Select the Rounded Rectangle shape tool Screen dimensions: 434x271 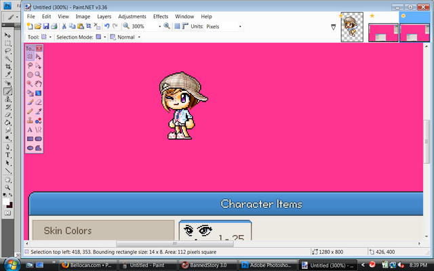[39, 139]
